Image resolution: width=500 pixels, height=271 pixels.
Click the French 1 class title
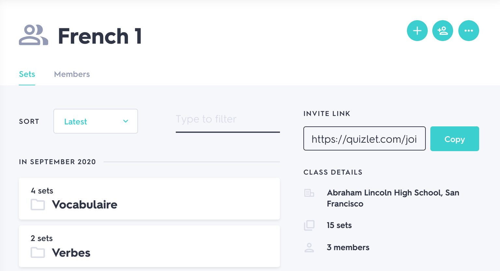pyautogui.click(x=100, y=36)
